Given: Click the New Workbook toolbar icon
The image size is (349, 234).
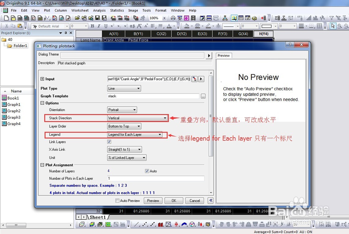Looking at the screenshot, I should click(20, 18).
